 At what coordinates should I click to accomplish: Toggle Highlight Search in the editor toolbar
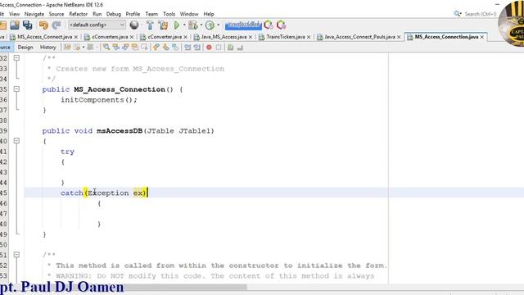click(x=134, y=48)
